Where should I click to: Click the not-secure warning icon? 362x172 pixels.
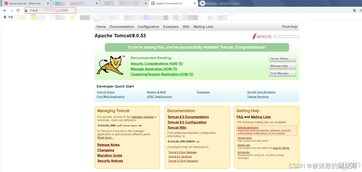26,10
